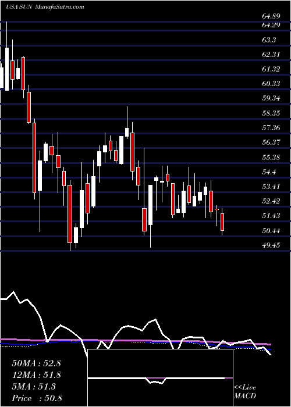Screen dimensions: 291x407
Task: Click the 53.41 price level label
Action: pos(271,186)
